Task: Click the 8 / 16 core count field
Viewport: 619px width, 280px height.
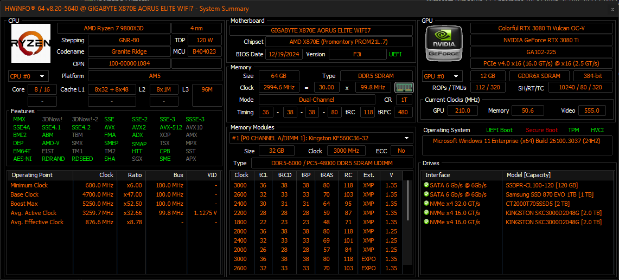Action: 42,89
